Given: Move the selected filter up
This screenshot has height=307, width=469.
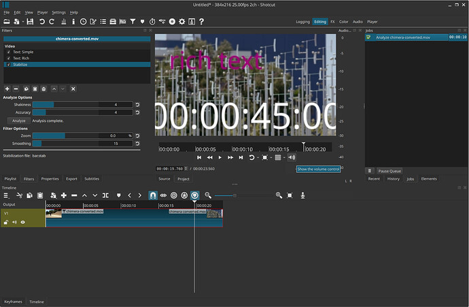Looking at the screenshot, I should (54, 88).
